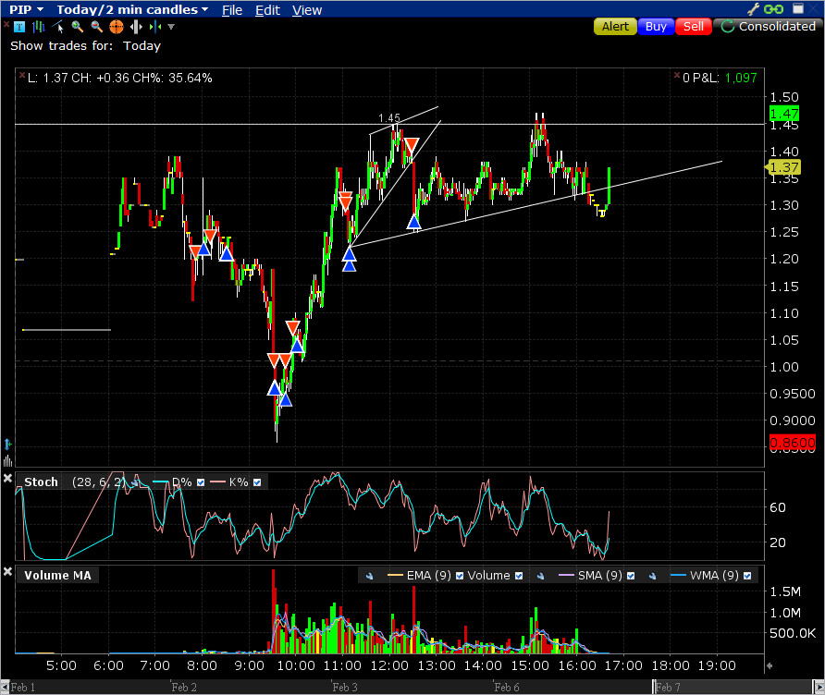Open the EMA (9) wrench settings icon
The width and height of the screenshot is (825, 695).
click(x=369, y=576)
